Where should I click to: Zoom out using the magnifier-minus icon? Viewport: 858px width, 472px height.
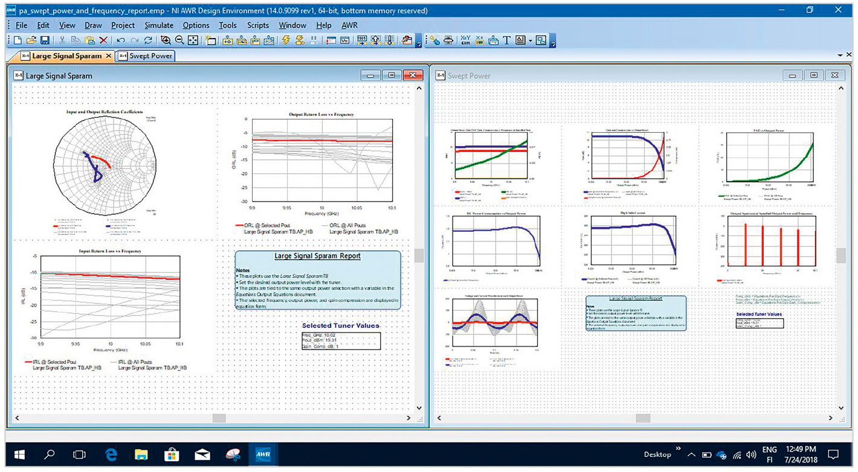tap(179, 40)
